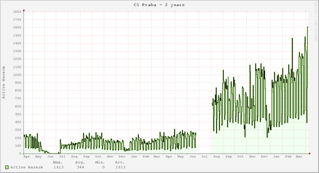Click the 1000 y-axis label
The image size is (319, 173).
[17, 75]
